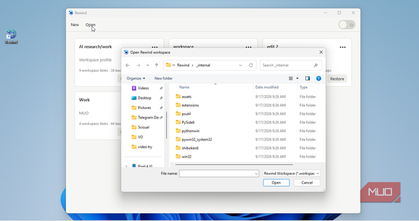The image size is (419, 221).
Task: Sort by the Name column header
Action: (x=184, y=87)
